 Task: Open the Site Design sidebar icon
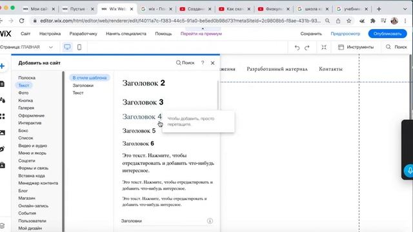click(x=3, y=101)
